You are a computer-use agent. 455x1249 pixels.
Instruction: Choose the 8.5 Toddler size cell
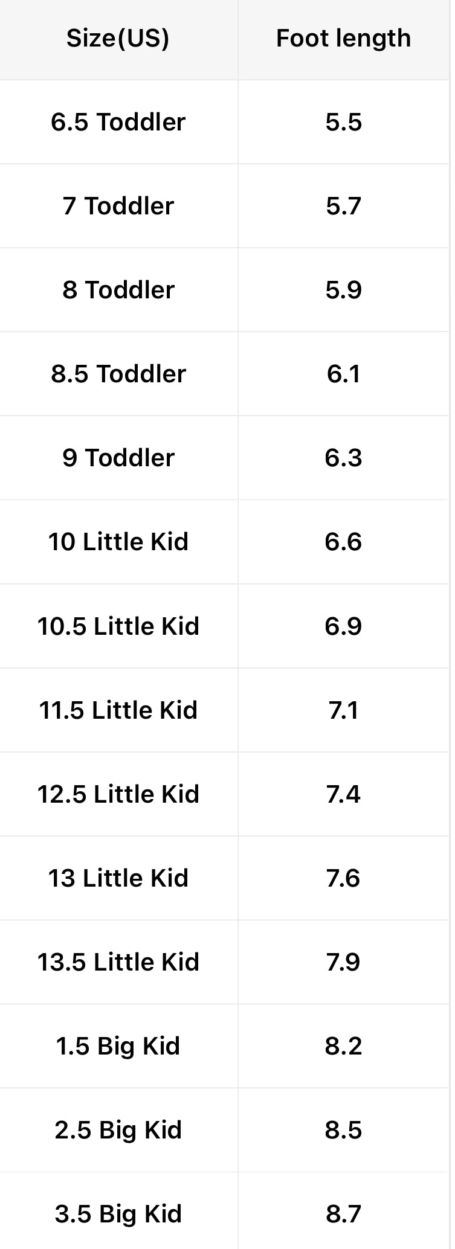pyautogui.click(x=118, y=374)
